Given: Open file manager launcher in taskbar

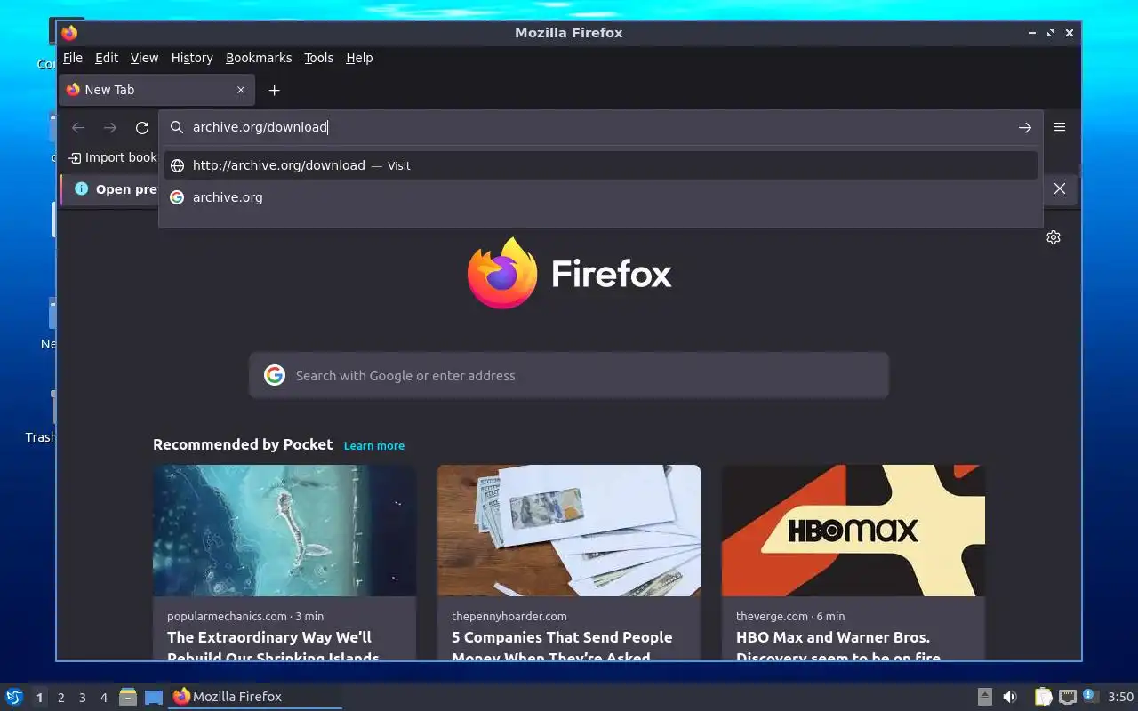Looking at the screenshot, I should [x=128, y=697].
